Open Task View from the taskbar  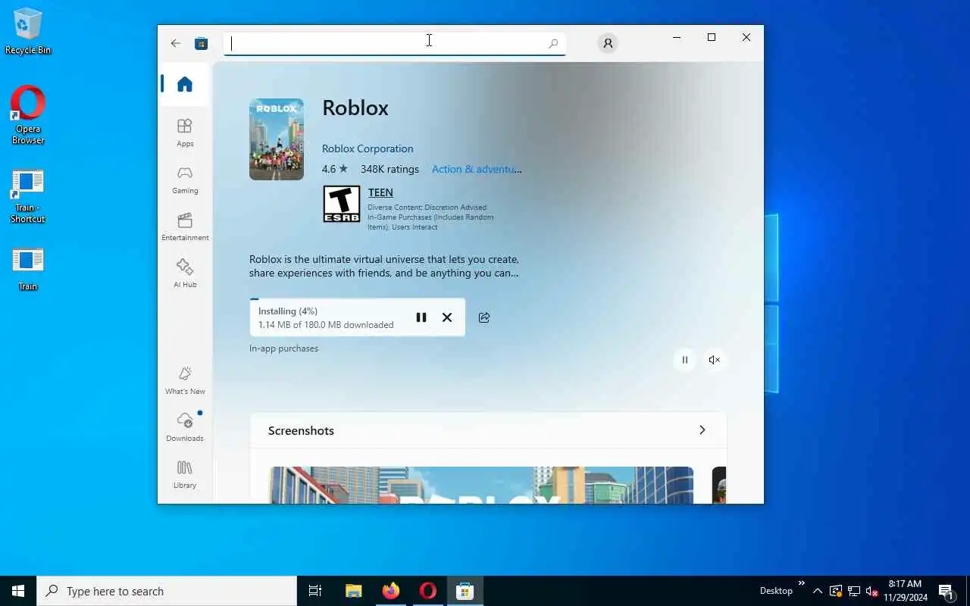coord(315,591)
